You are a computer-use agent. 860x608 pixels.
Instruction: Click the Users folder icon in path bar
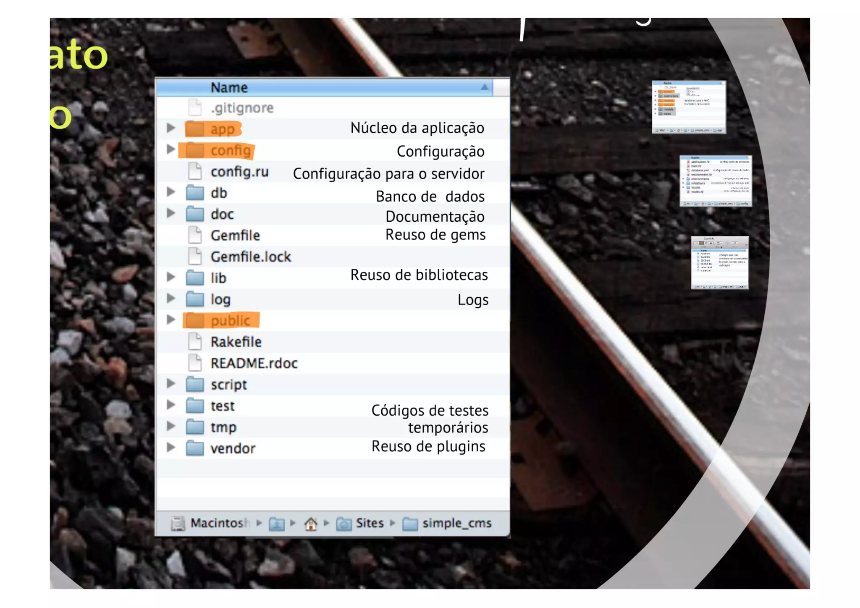(277, 524)
